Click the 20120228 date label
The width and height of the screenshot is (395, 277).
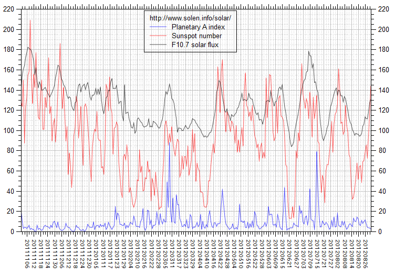(x=158, y=254)
